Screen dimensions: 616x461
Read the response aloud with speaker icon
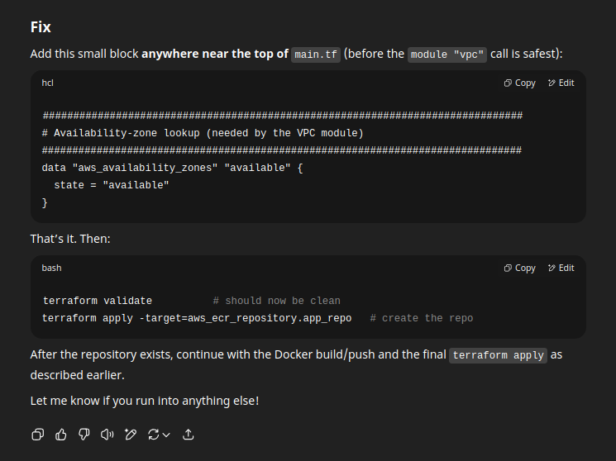pos(107,435)
